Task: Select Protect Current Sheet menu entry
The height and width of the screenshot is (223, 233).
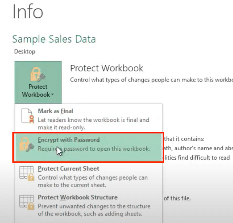Action: 88,176
